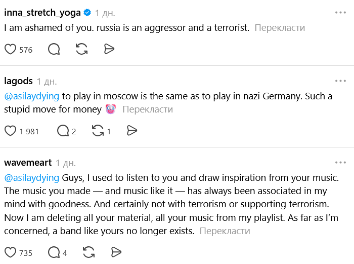The height and width of the screenshot is (264, 354).
Task: Like the inna_stretch_yoga comment
Action: [x=11, y=49]
